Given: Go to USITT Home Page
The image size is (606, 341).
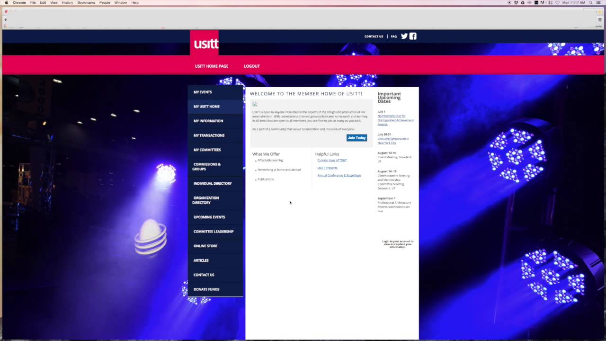Looking at the screenshot, I should 212,66.
